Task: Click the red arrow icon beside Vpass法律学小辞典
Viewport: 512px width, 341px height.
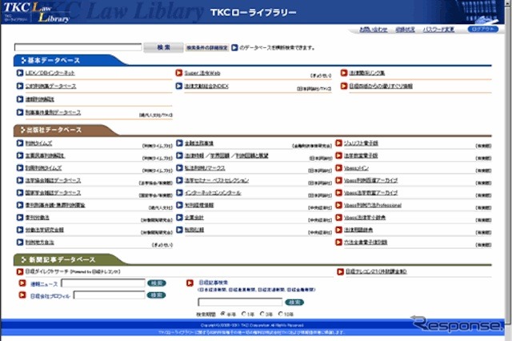Action: (339, 218)
